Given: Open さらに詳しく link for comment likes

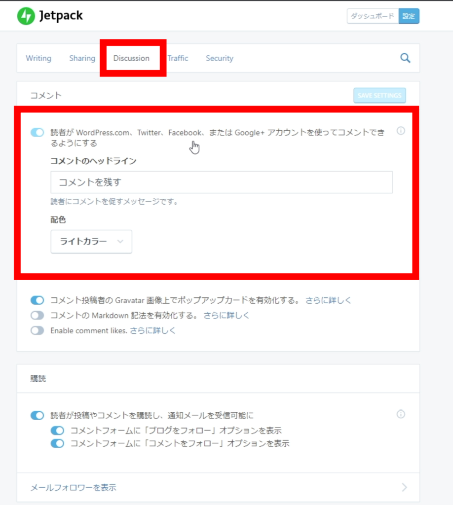Looking at the screenshot, I should [152, 330].
